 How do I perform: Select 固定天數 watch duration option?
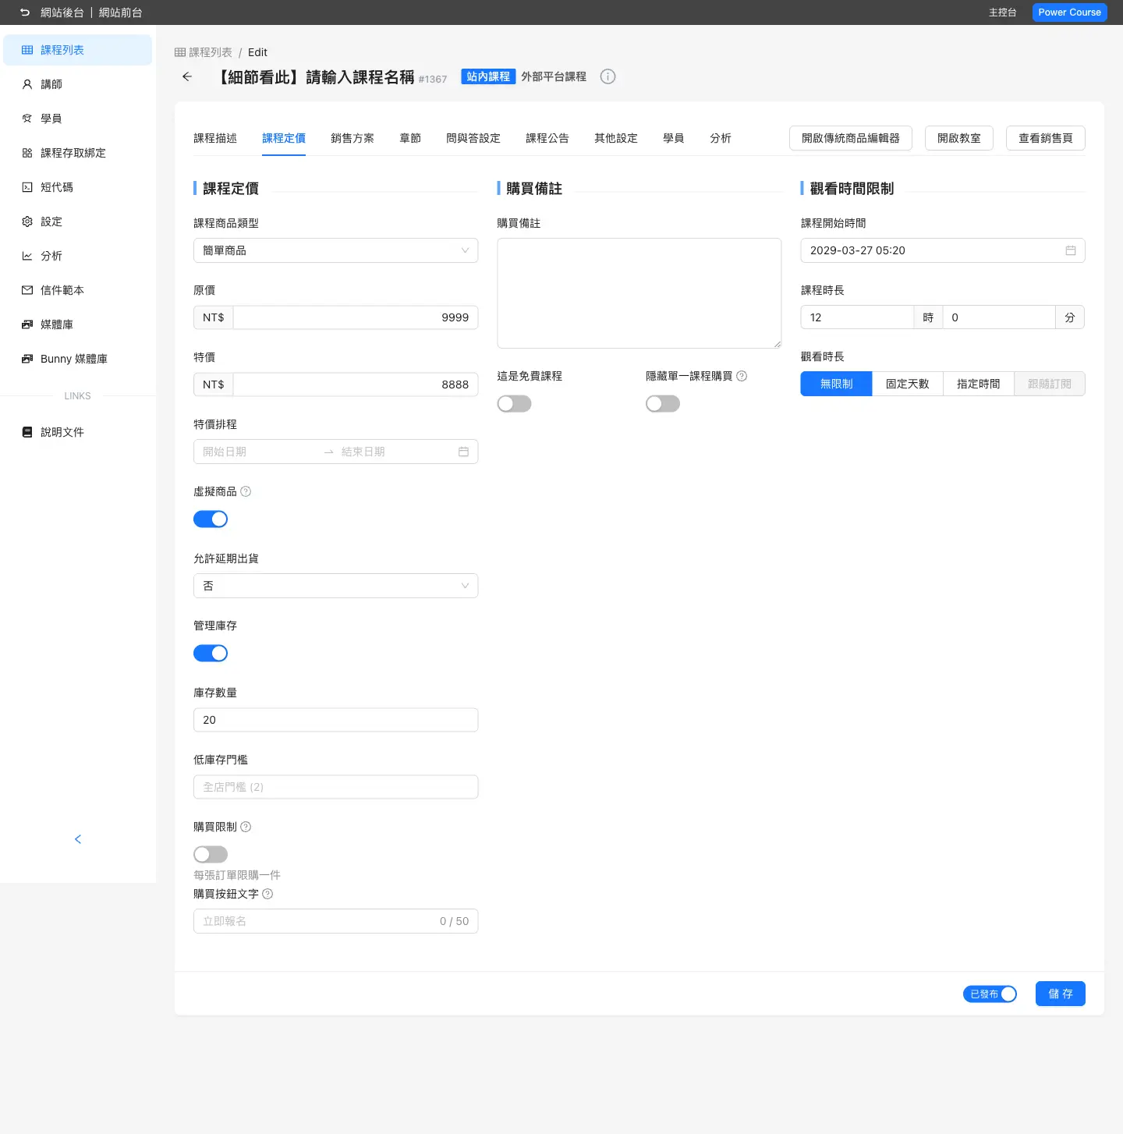[908, 384]
